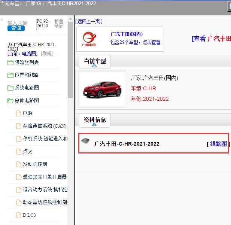Click the 刷新 refresh link
The width and height of the screenshot is (231, 225).
pos(47,54)
